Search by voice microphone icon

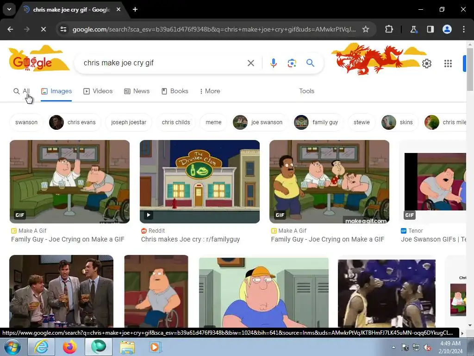(x=274, y=63)
